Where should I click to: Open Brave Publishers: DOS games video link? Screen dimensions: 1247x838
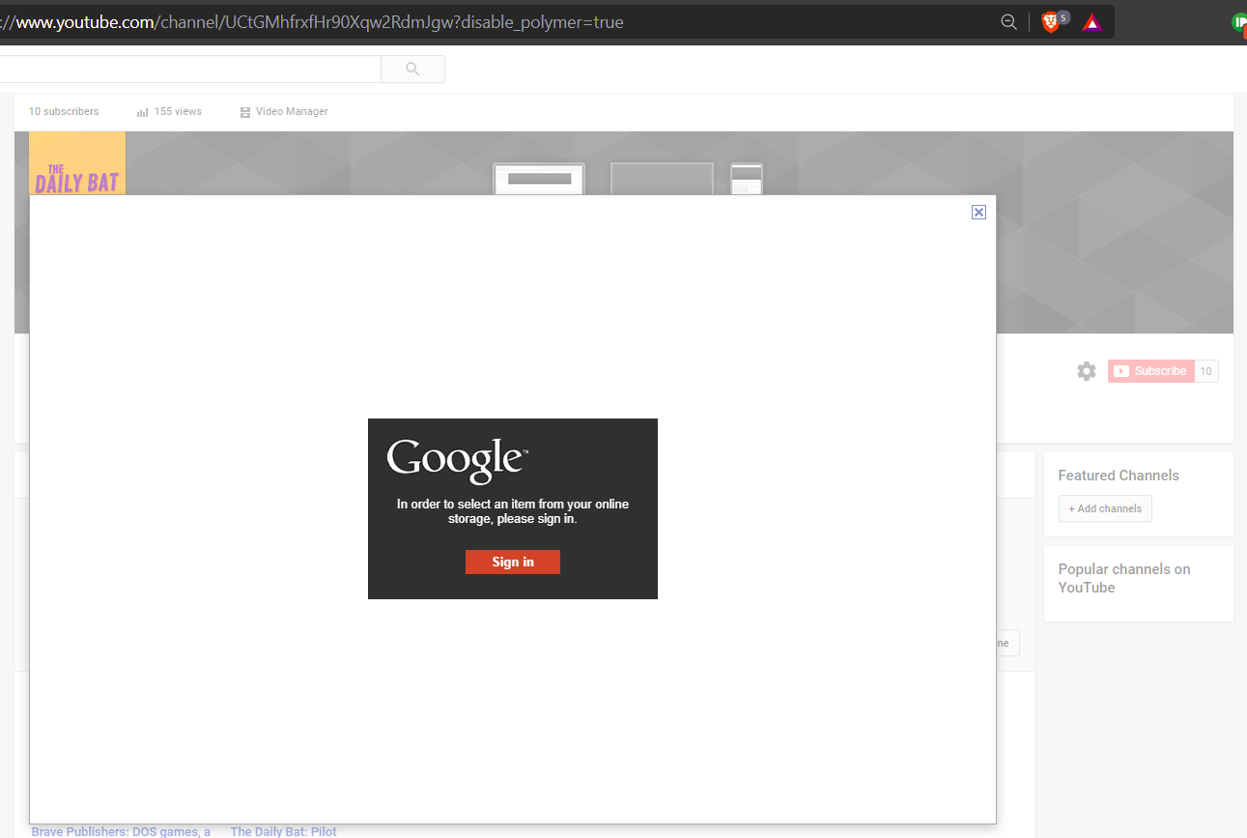[x=121, y=831]
